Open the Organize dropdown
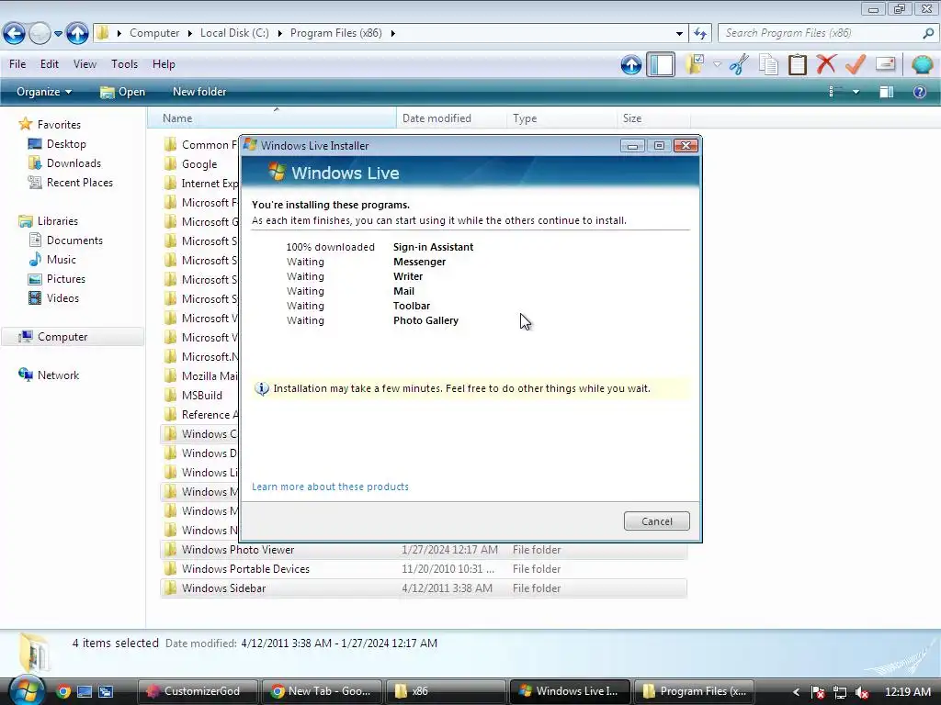 pos(44,92)
